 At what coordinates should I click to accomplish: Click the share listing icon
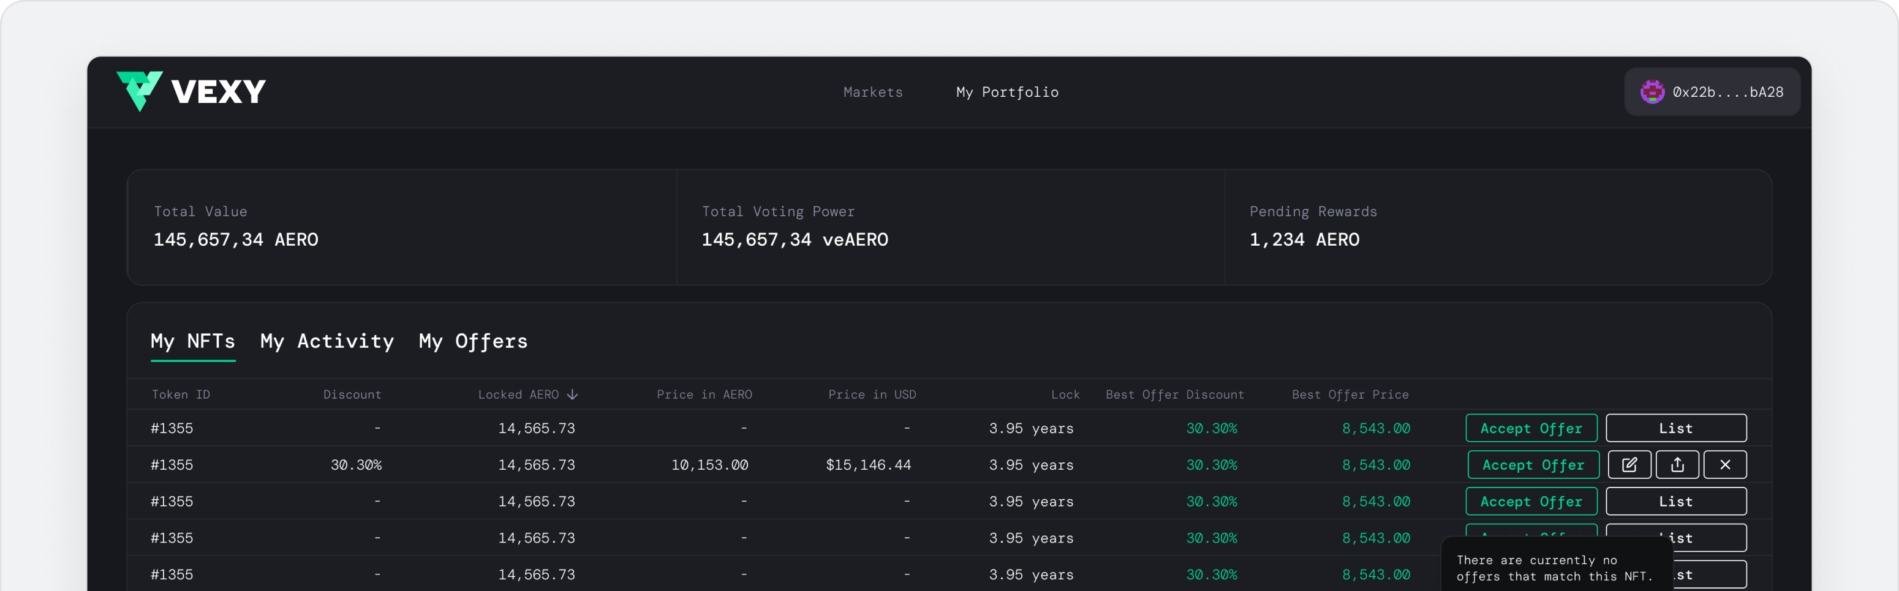tap(1677, 465)
